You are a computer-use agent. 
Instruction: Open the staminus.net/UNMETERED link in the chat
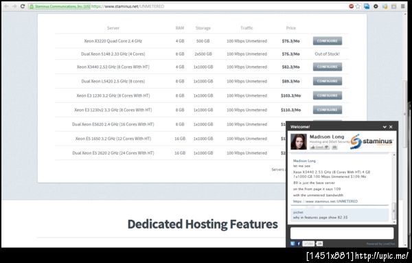(325, 201)
